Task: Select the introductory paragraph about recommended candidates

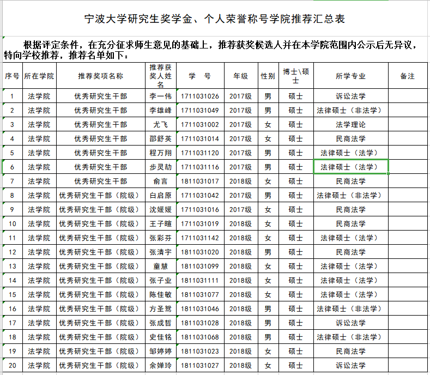Action: (x=215, y=50)
